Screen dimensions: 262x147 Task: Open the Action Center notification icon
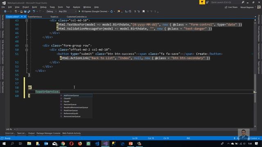[257, 143]
